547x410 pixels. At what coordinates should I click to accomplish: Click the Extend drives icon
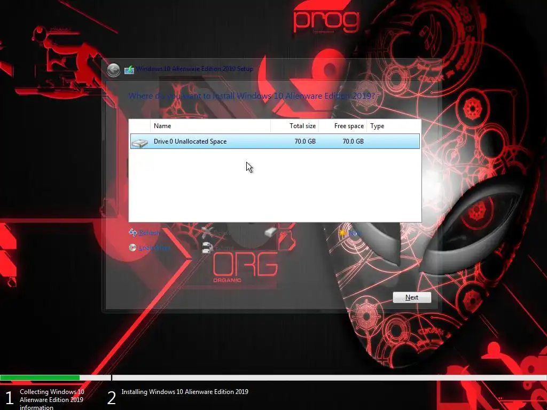[x=207, y=248]
